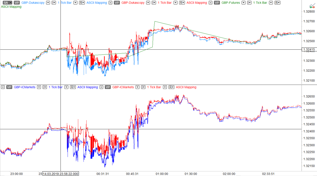This screenshot has width=317, height=176.
Task: Click red 1 Tick Bar label in top panel
Action: point(165,3)
